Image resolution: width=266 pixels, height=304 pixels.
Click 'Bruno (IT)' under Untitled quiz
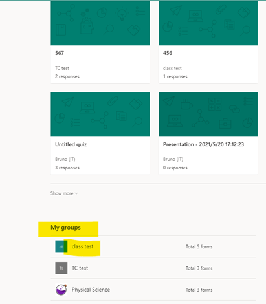pos(65,159)
